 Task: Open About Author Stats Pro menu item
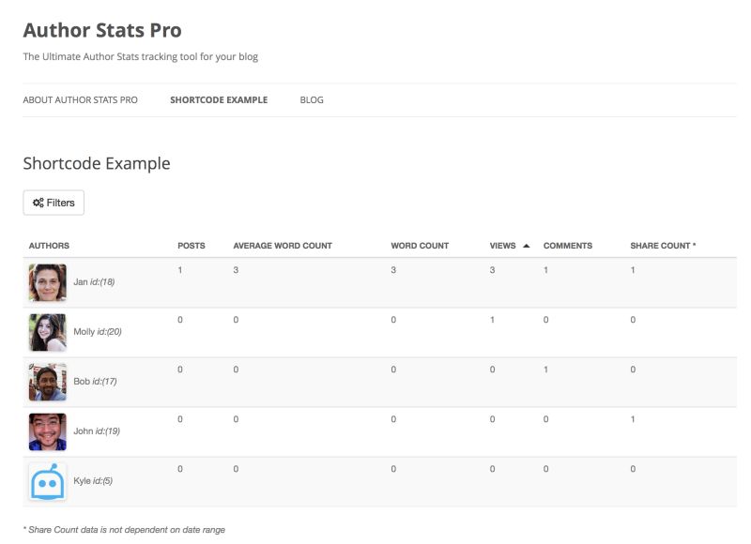(80, 100)
